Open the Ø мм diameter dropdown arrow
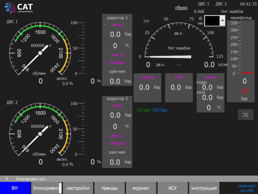This screenshot has height=194, width=258. pyautogui.click(x=222, y=21)
